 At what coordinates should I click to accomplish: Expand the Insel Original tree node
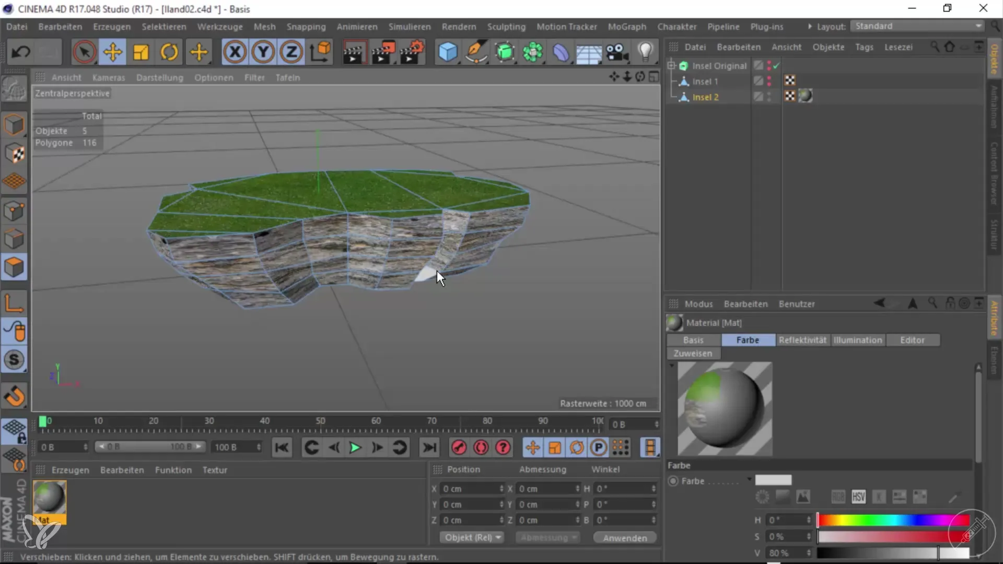click(671, 66)
